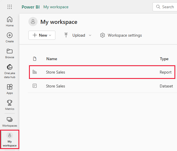Click the Store Sales dataset icon
Viewport: 177px width, 151px height.
(35, 86)
